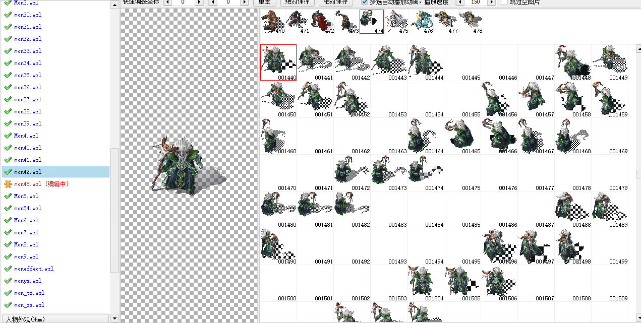Viewport: 641px width, 323px height.
Task: Increase playback speed with right arrow
Action: [492, 2]
